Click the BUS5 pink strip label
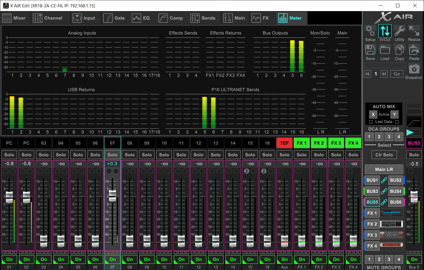Viewport: 424px width, 270px height. click(x=414, y=143)
